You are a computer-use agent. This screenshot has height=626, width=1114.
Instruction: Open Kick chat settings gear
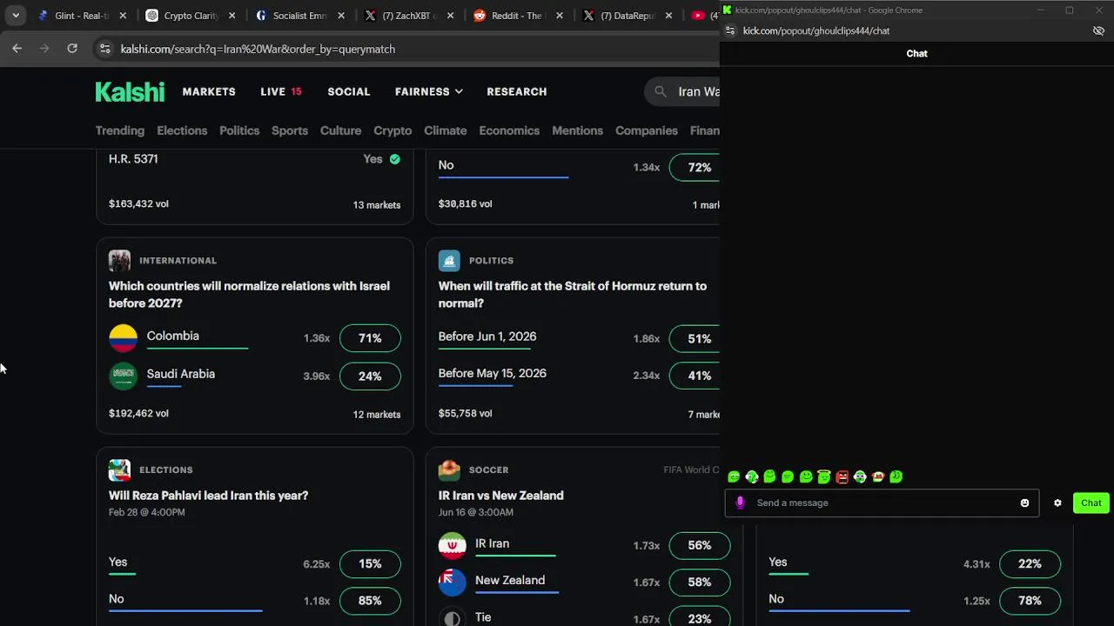click(x=1057, y=503)
